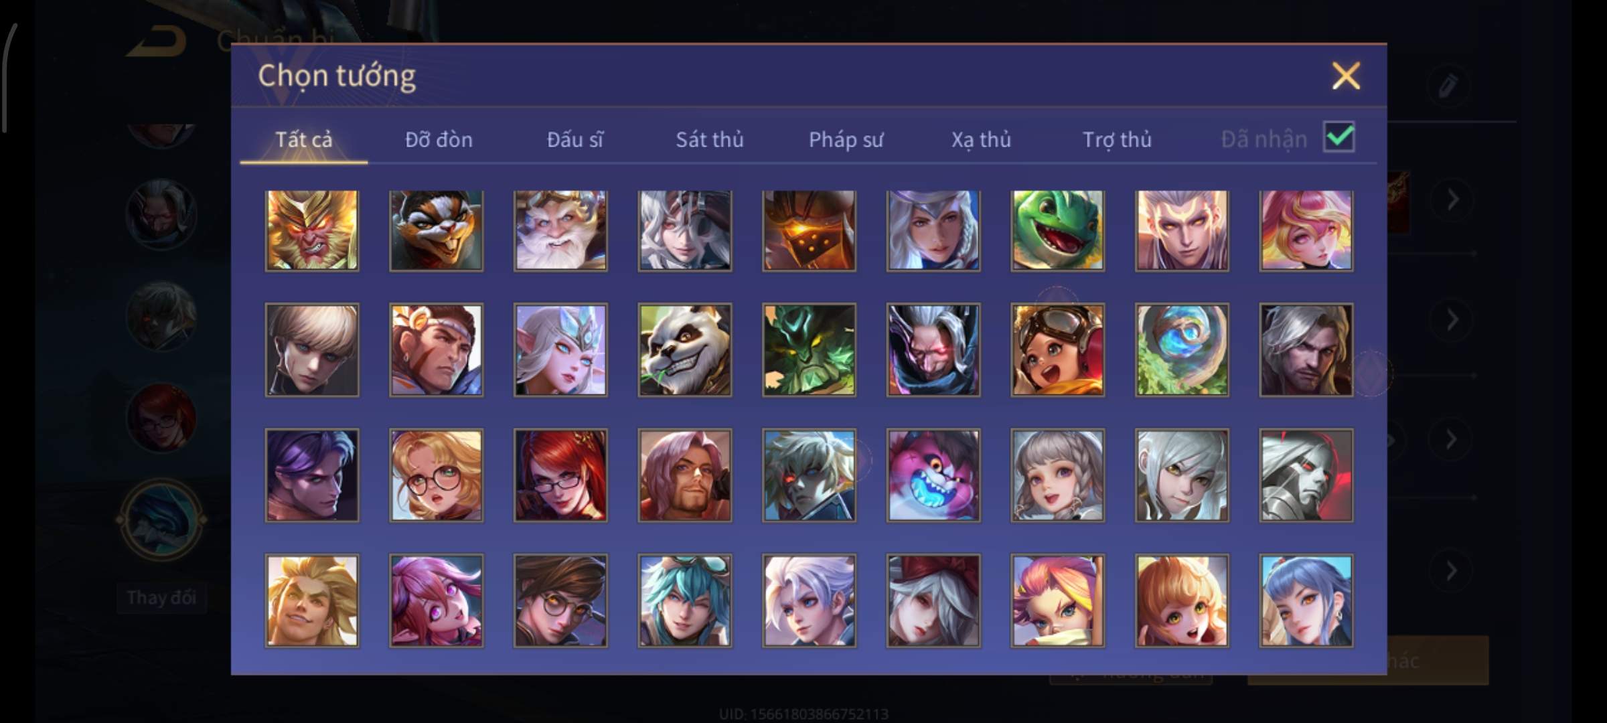The height and width of the screenshot is (723, 1607).
Task: Pick the white-bearded old god hero
Action: tap(560, 230)
